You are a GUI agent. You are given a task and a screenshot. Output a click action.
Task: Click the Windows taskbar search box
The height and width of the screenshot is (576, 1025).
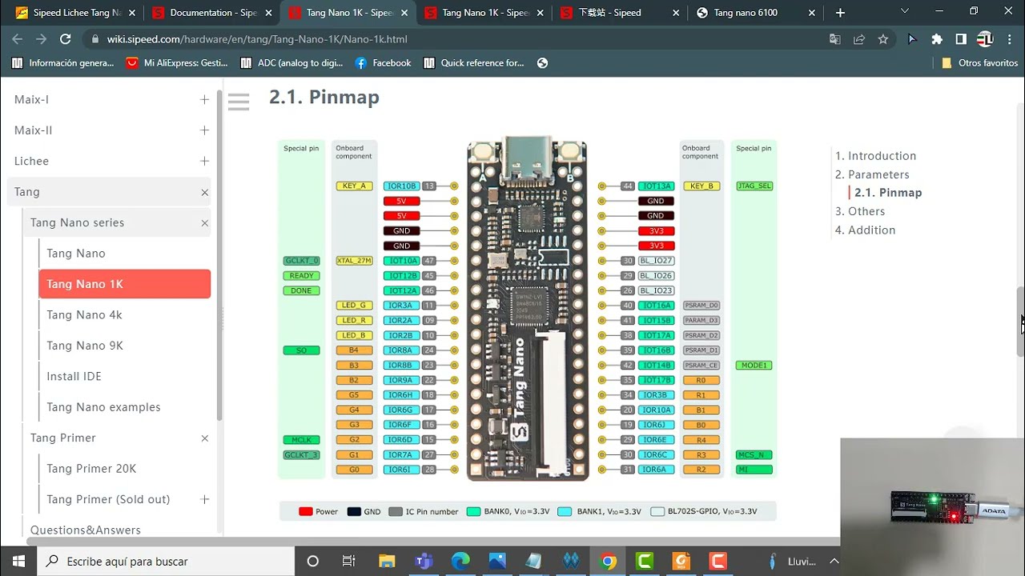[x=166, y=561]
